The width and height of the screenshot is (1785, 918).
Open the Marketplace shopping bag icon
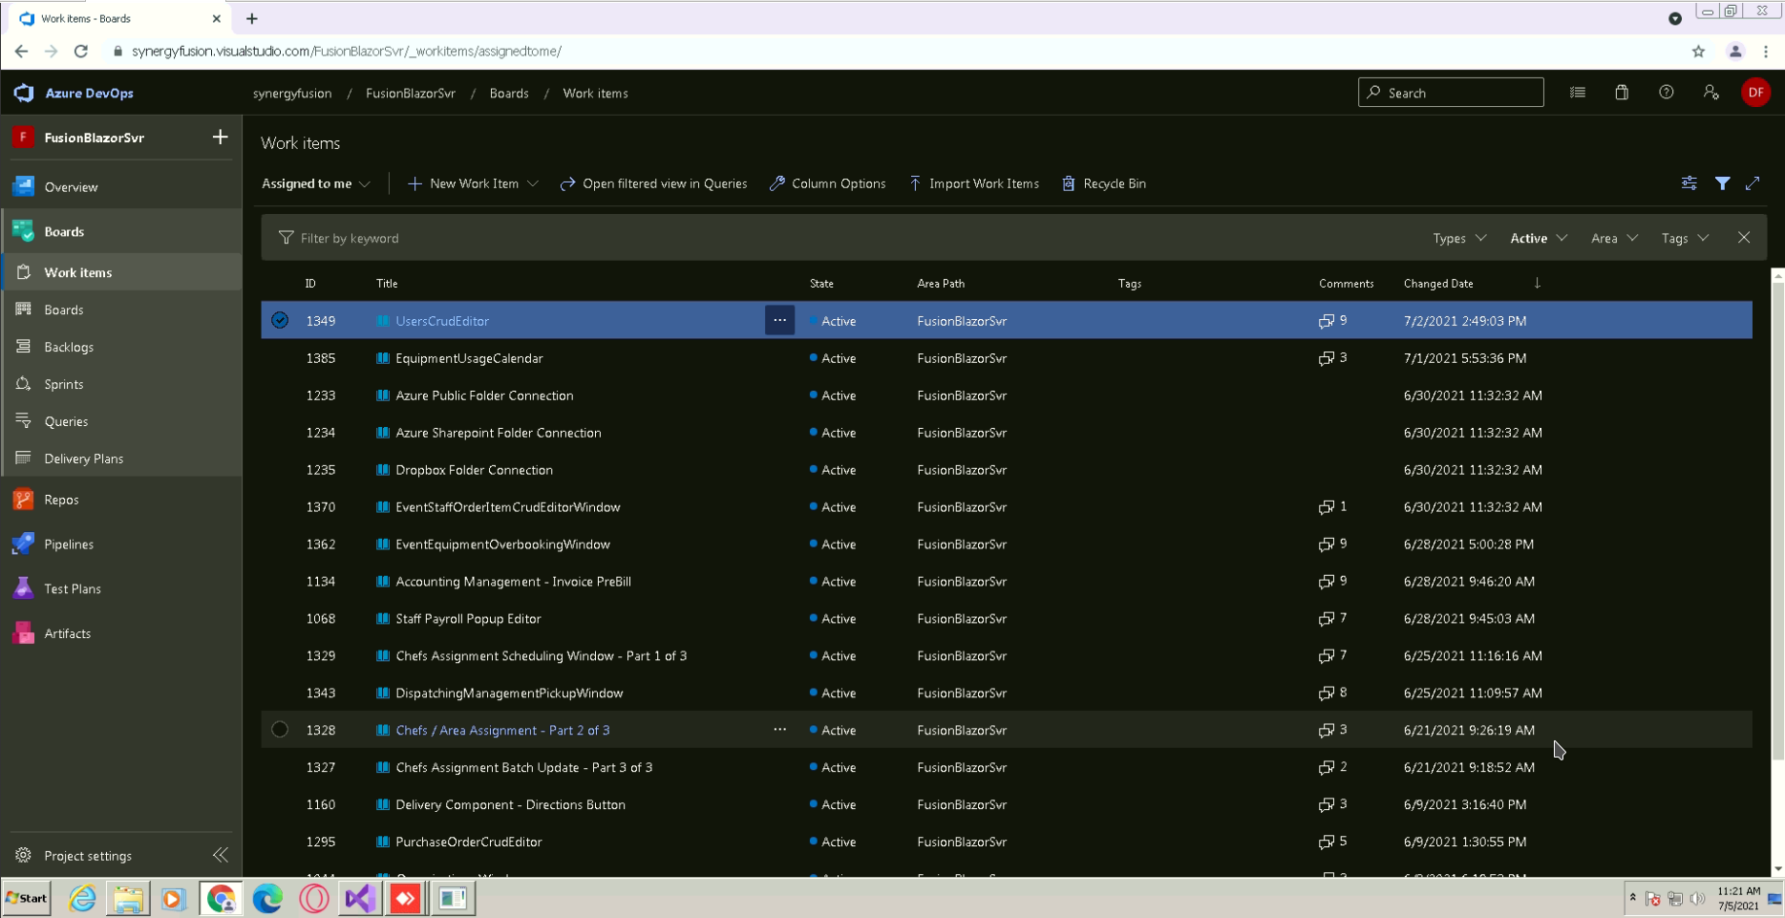[x=1622, y=93]
